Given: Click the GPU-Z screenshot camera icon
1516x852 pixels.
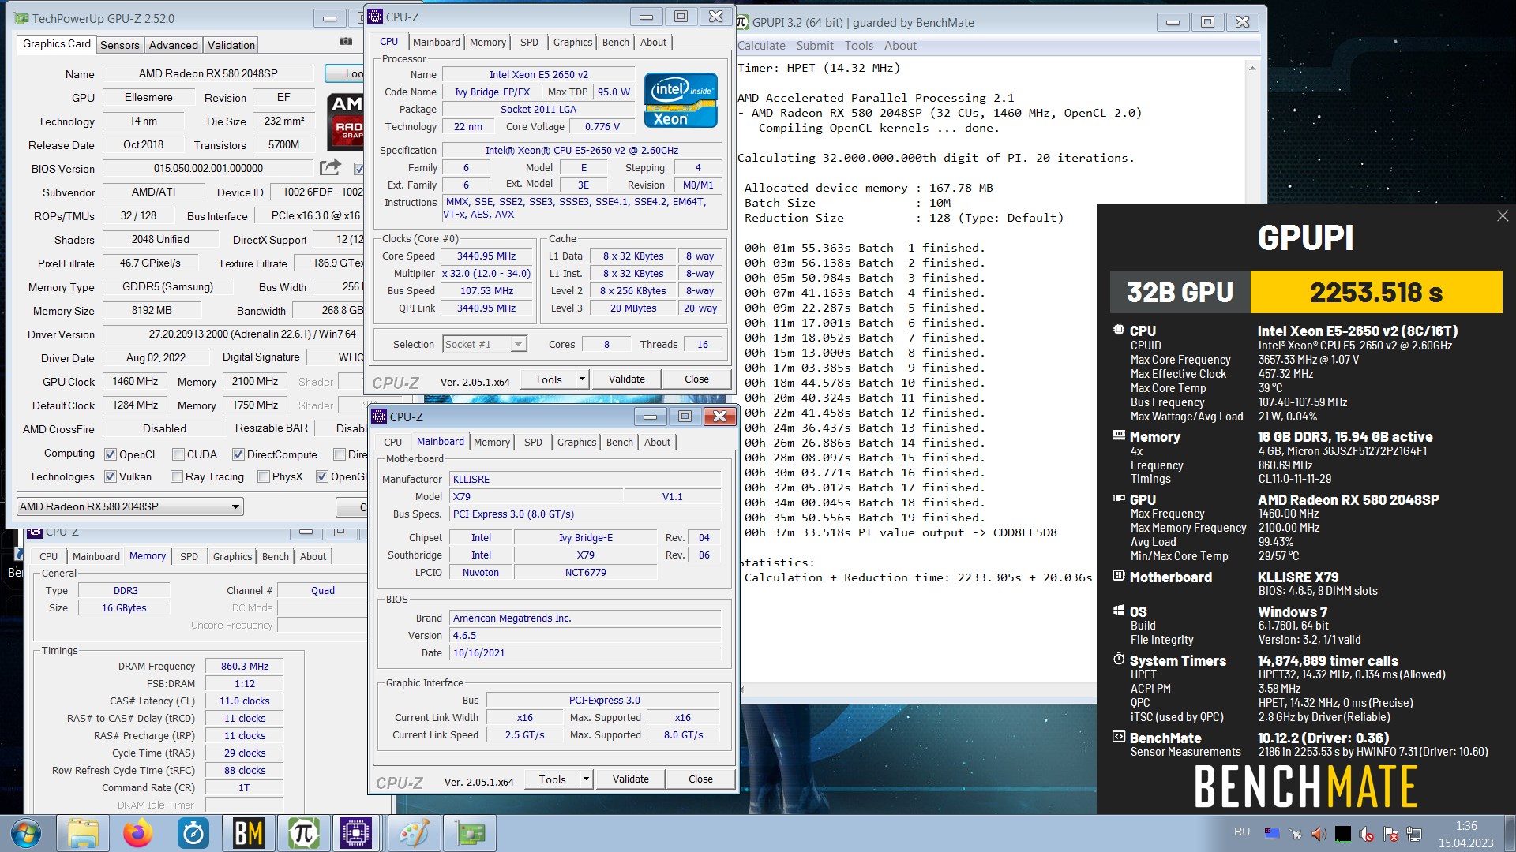Looking at the screenshot, I should 346,41.
